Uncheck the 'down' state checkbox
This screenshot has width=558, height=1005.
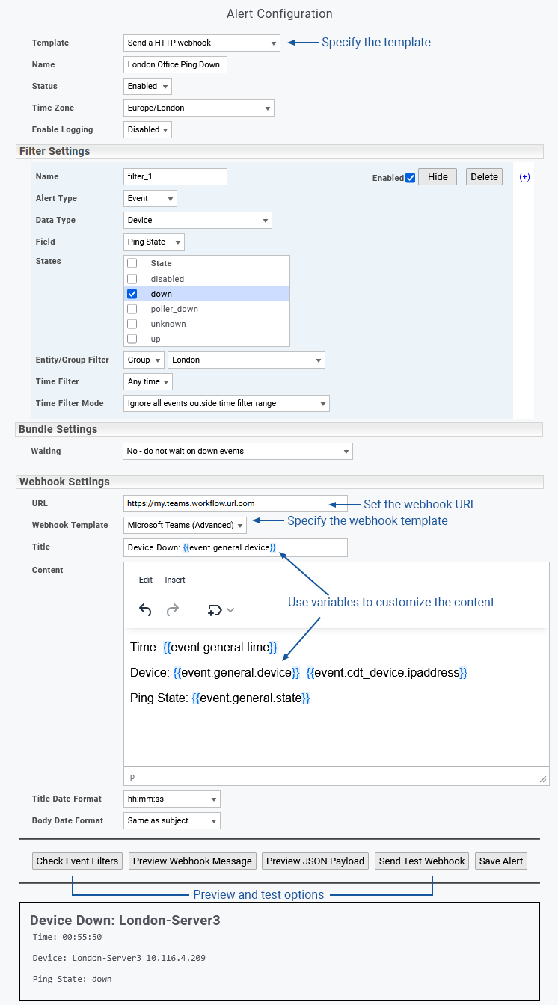click(132, 294)
